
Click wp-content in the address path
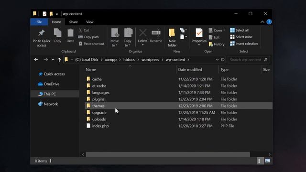tap(175, 60)
